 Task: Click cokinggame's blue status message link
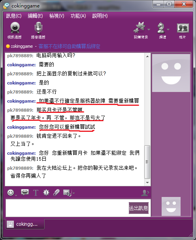click(x=69, y=46)
